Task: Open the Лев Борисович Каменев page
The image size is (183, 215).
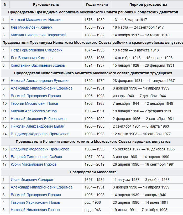Action: [x=32, y=58]
